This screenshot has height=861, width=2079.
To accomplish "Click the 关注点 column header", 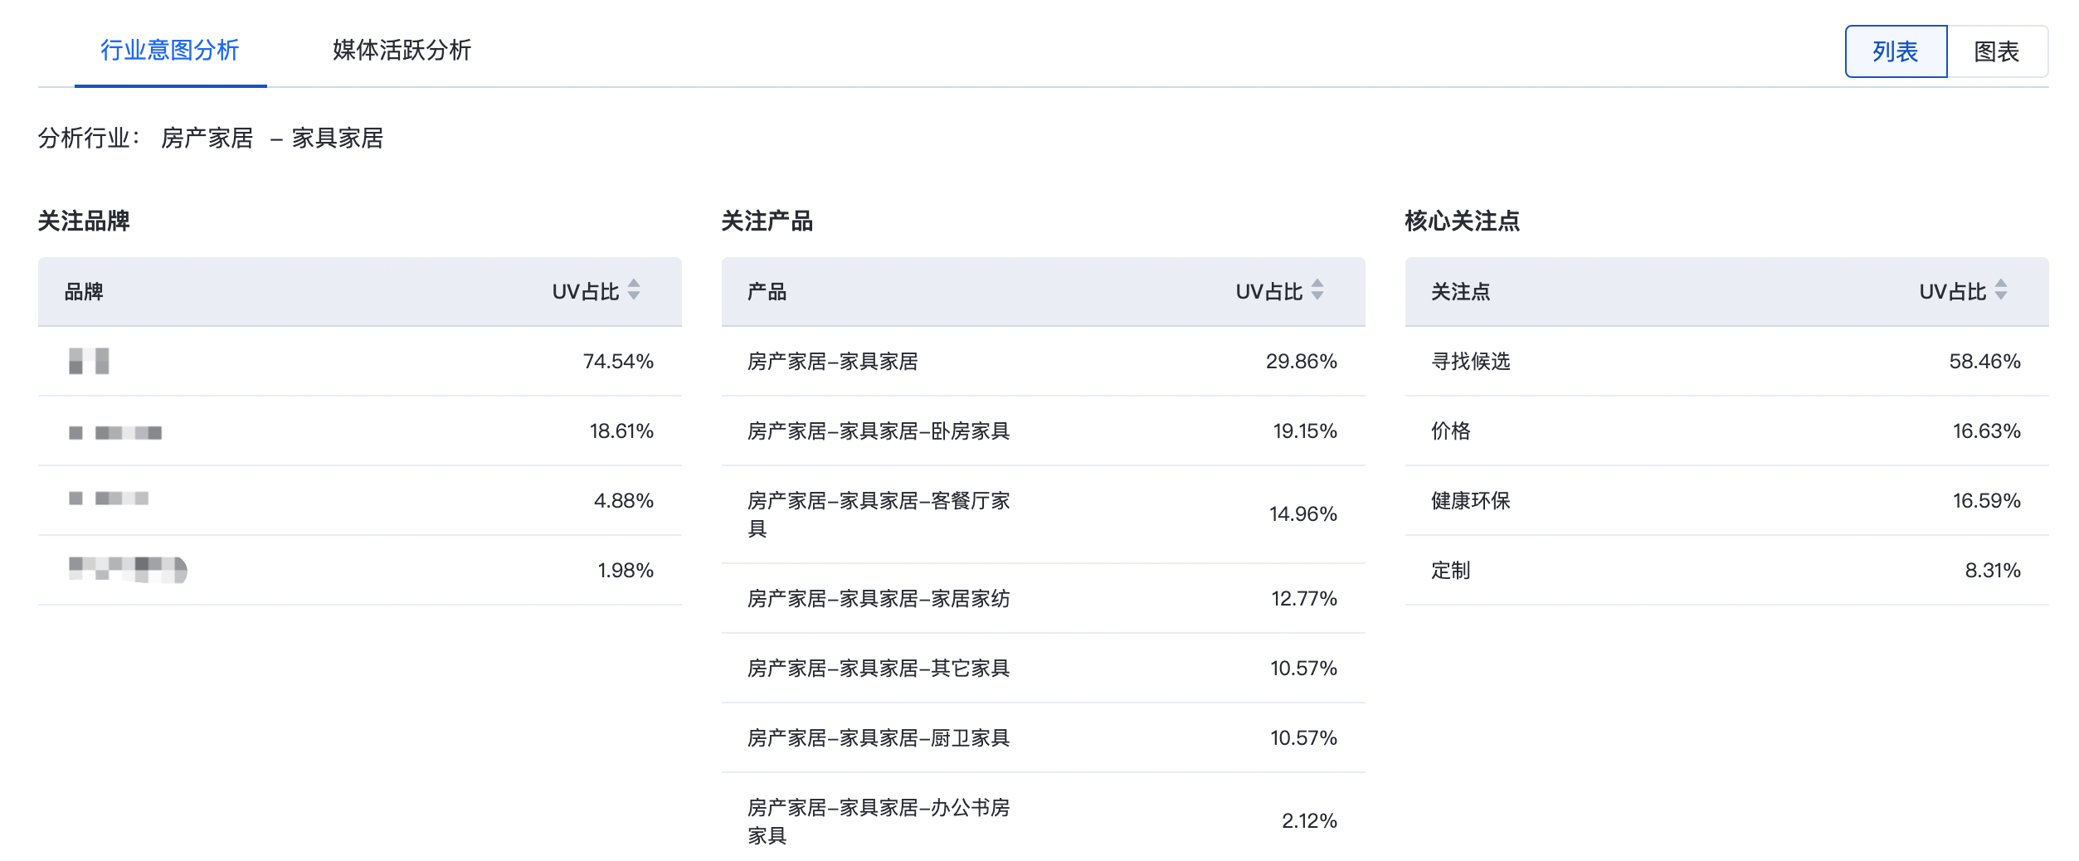I will click(x=1460, y=292).
